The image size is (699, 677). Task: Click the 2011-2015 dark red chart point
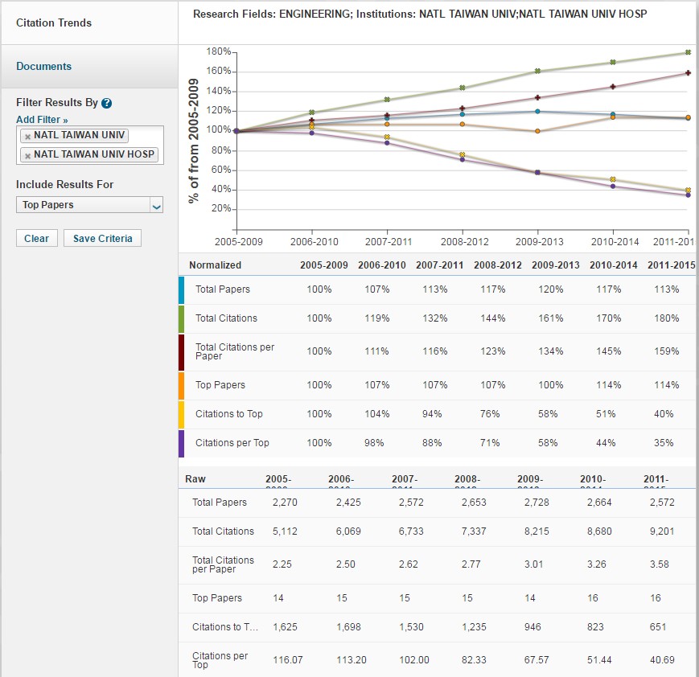(x=688, y=72)
